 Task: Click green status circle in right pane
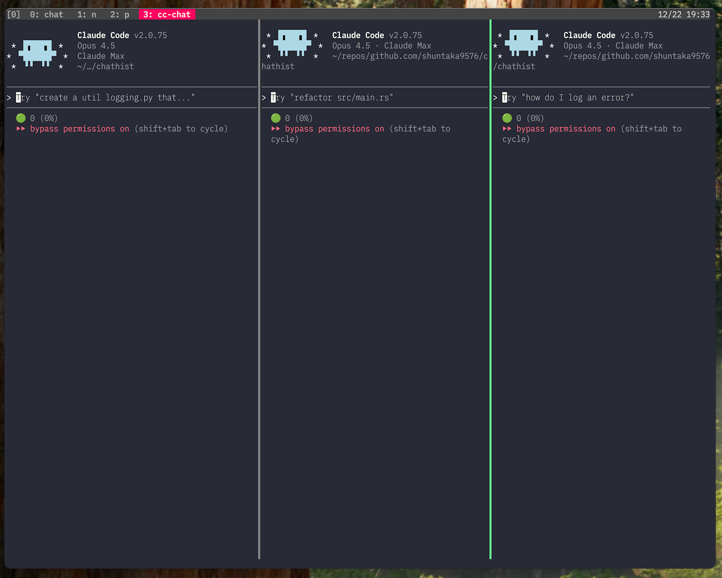click(x=507, y=118)
